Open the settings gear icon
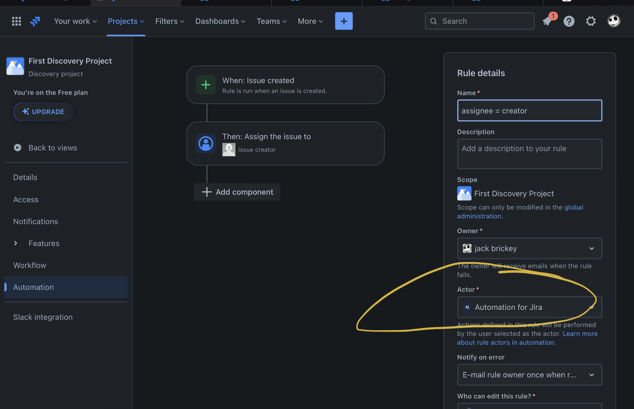Viewport: 634px width, 409px height. 591,21
